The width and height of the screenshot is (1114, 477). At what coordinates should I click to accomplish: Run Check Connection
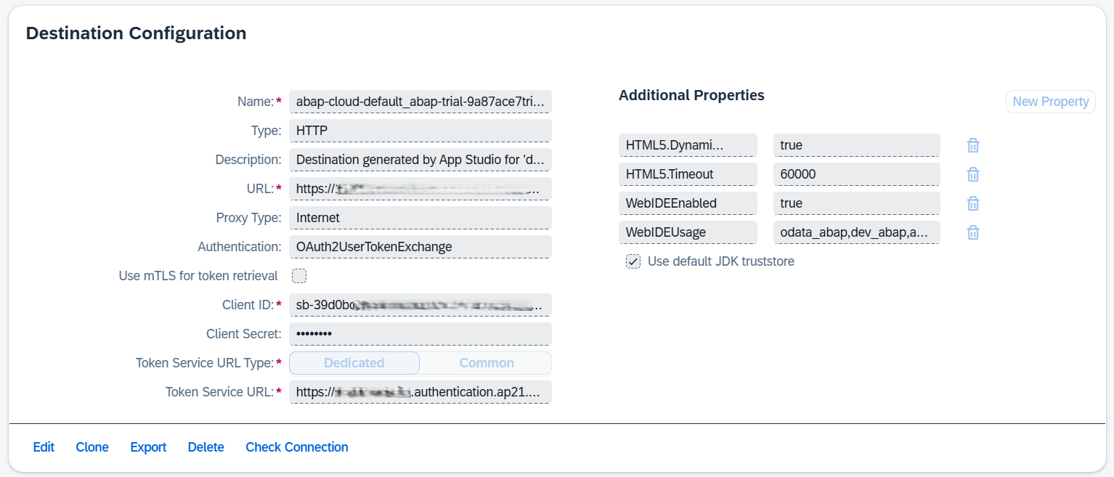[296, 447]
